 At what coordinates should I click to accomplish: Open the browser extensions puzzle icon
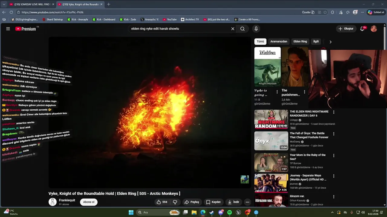333,12
